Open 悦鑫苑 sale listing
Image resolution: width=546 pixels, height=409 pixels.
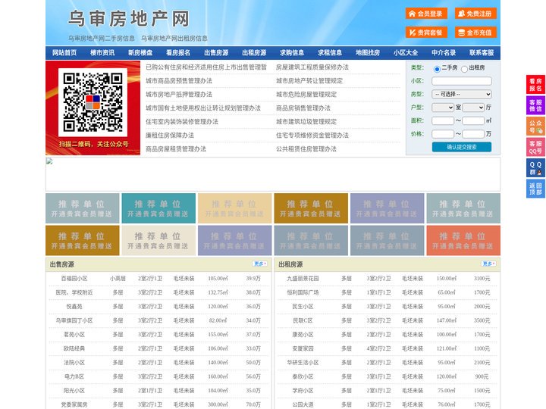click(74, 307)
